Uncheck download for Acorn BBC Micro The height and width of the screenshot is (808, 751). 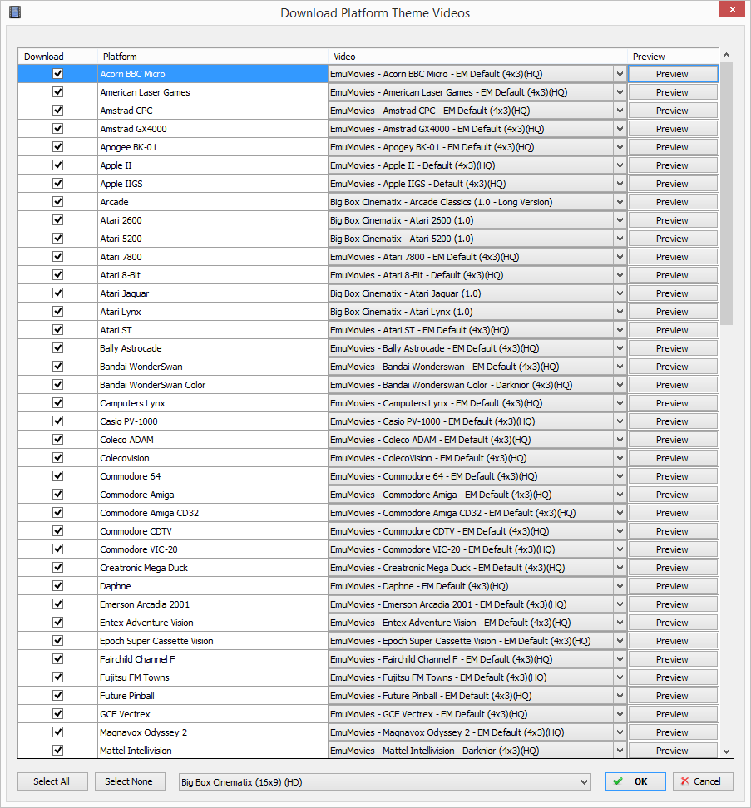click(x=57, y=74)
